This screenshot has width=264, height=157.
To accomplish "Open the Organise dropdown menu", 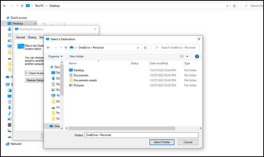I will [x=55, y=56].
